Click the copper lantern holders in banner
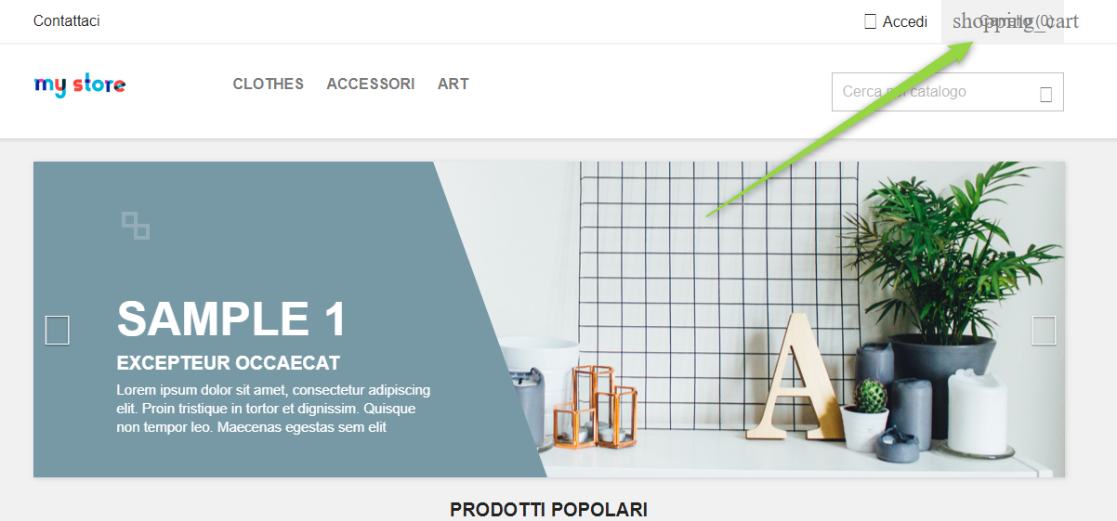The image size is (1117, 521). coord(595,405)
